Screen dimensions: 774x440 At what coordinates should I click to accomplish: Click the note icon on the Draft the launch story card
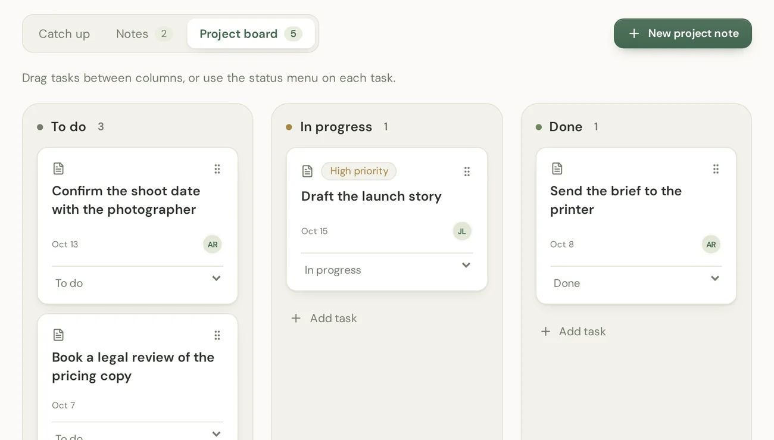tap(307, 171)
